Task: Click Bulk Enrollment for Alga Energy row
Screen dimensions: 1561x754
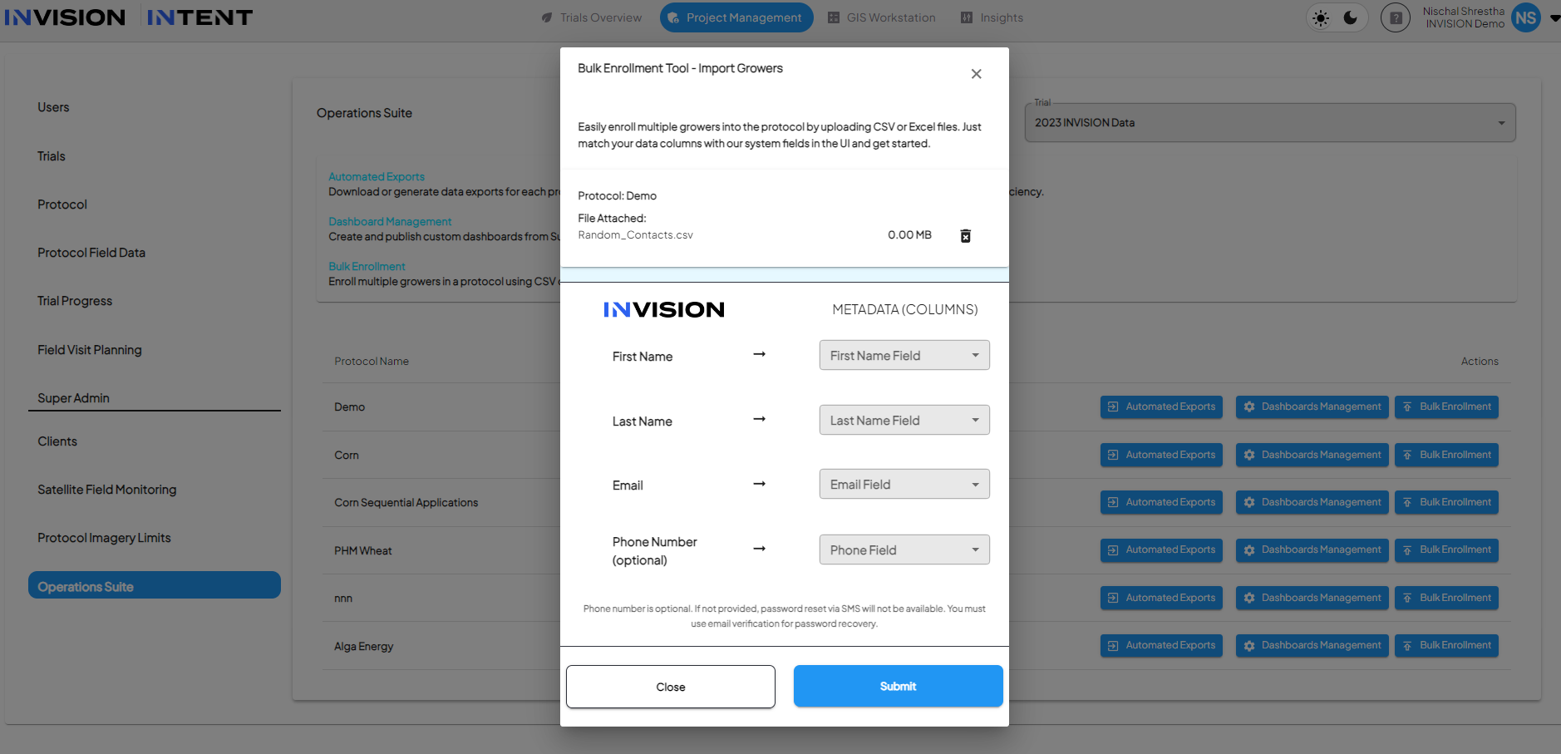Action: pos(1446,645)
